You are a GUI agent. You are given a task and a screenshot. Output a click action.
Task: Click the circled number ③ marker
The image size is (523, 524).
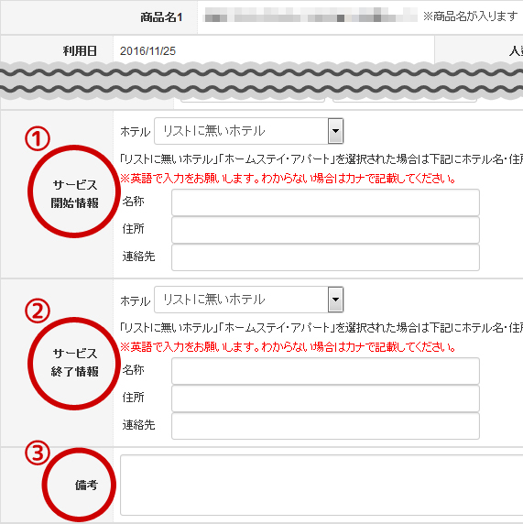[38, 453]
